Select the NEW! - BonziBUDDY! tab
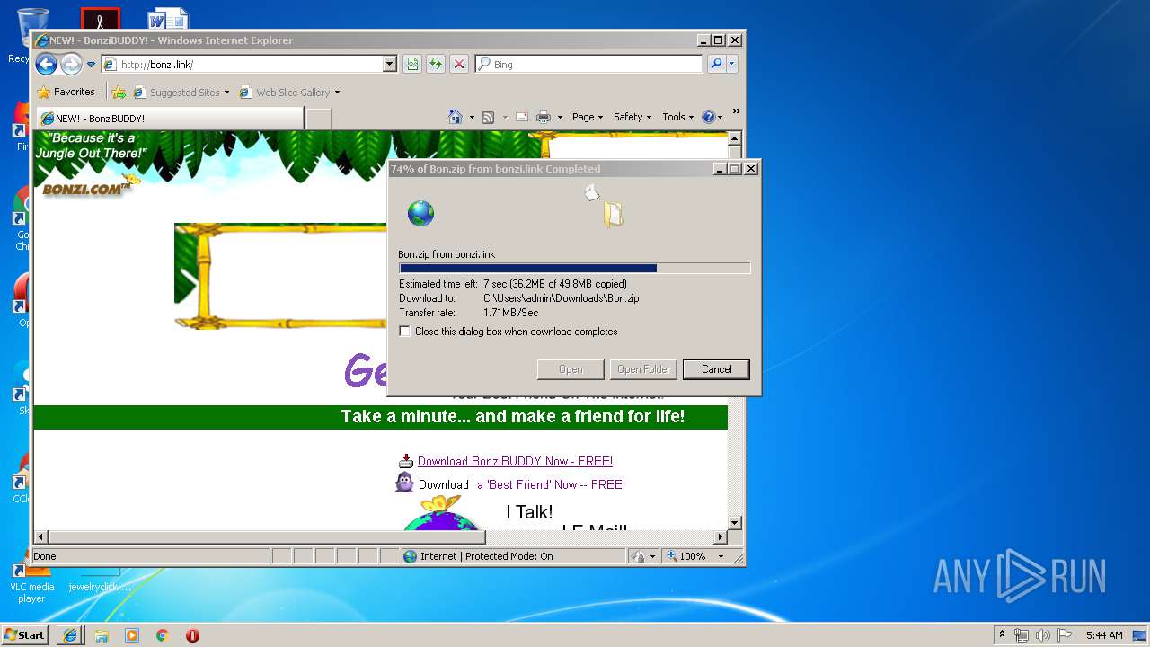 (169, 119)
